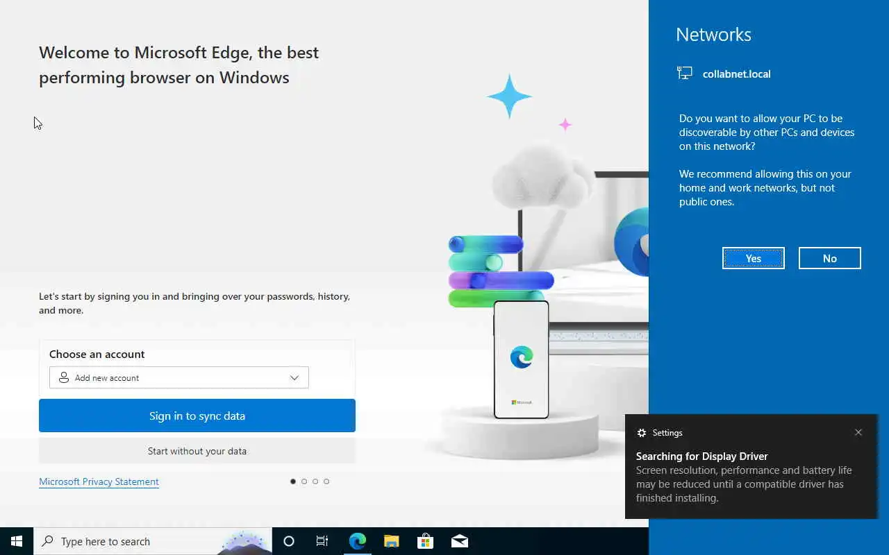Allow PC discovery by clicking Yes
Viewport: 889px width, 555px height.
pos(754,258)
